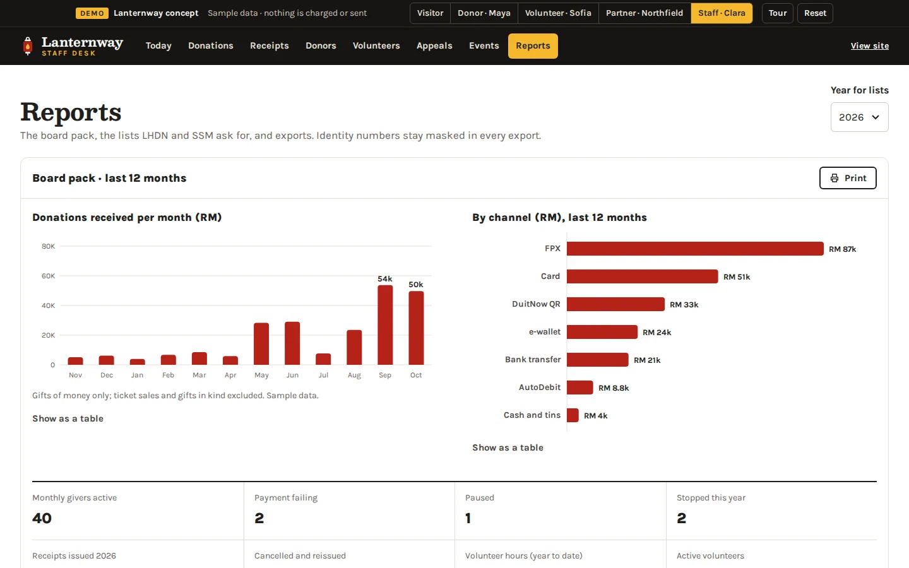Screen dimensions: 909x568
Task: Click the June donations bar
Action: click(292, 343)
